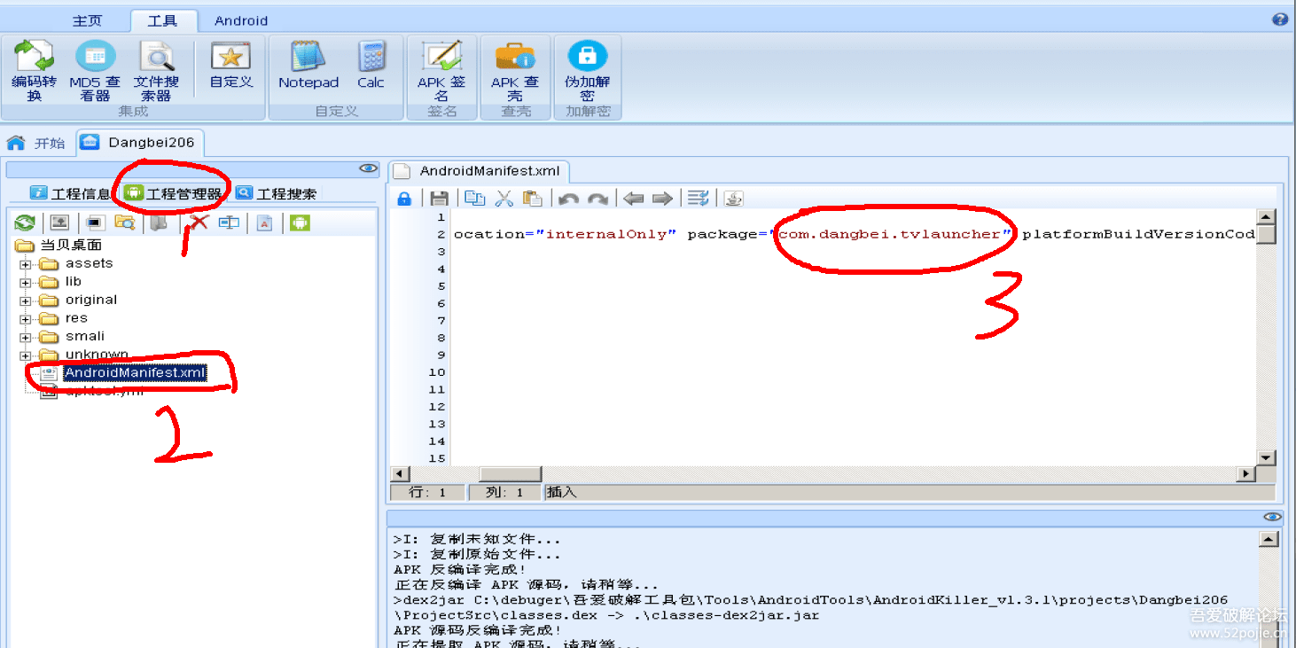Expand the unknown folder node

[x=25, y=355]
